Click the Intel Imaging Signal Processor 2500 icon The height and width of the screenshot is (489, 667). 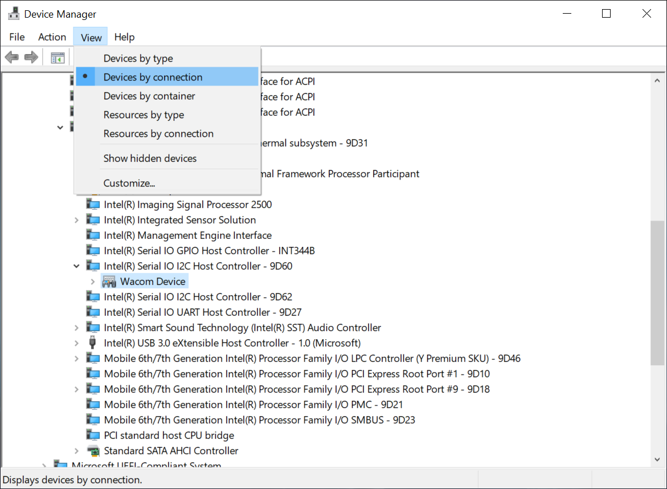pyautogui.click(x=92, y=205)
